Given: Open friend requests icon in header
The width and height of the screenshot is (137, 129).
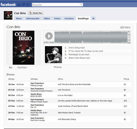Looking at the screenshot, I should point(19,4).
